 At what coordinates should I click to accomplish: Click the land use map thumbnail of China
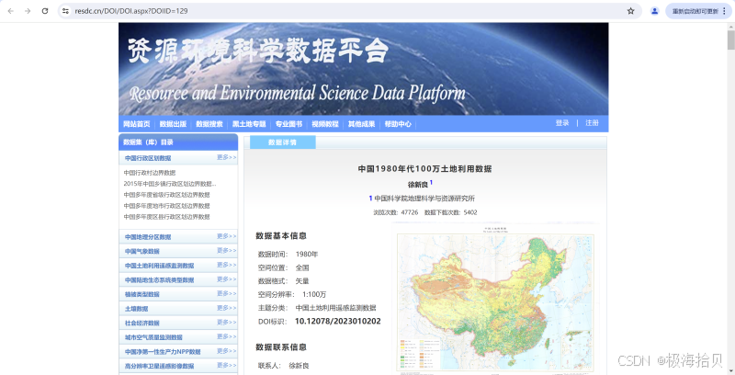point(495,300)
